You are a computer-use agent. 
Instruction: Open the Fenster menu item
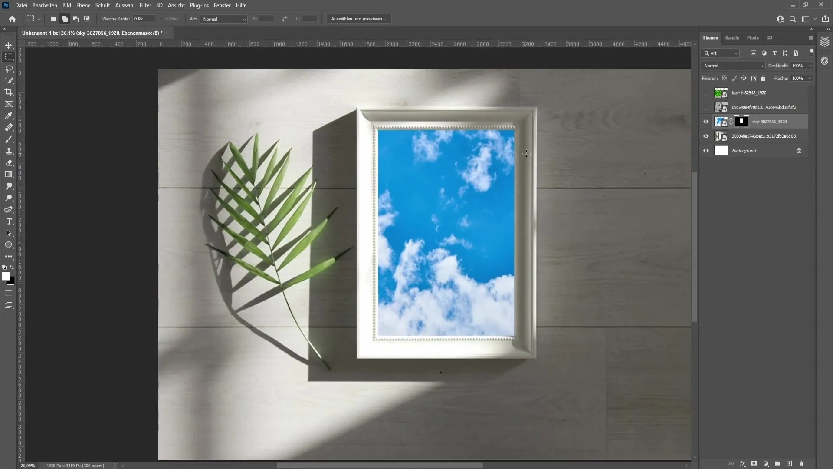click(222, 5)
